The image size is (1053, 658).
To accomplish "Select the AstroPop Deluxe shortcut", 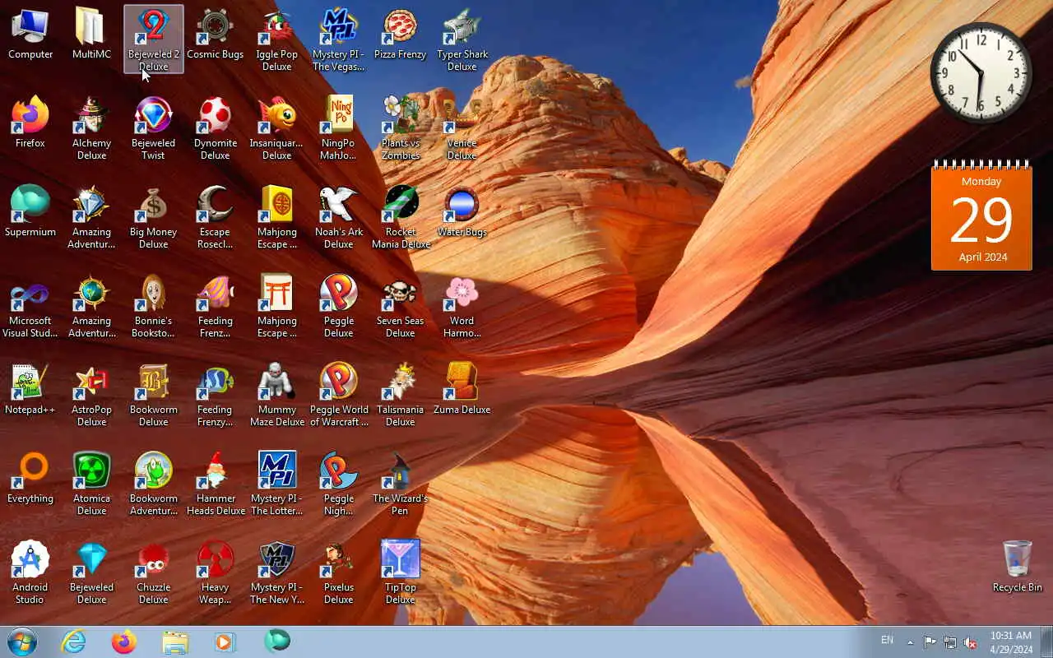I will (91, 395).
